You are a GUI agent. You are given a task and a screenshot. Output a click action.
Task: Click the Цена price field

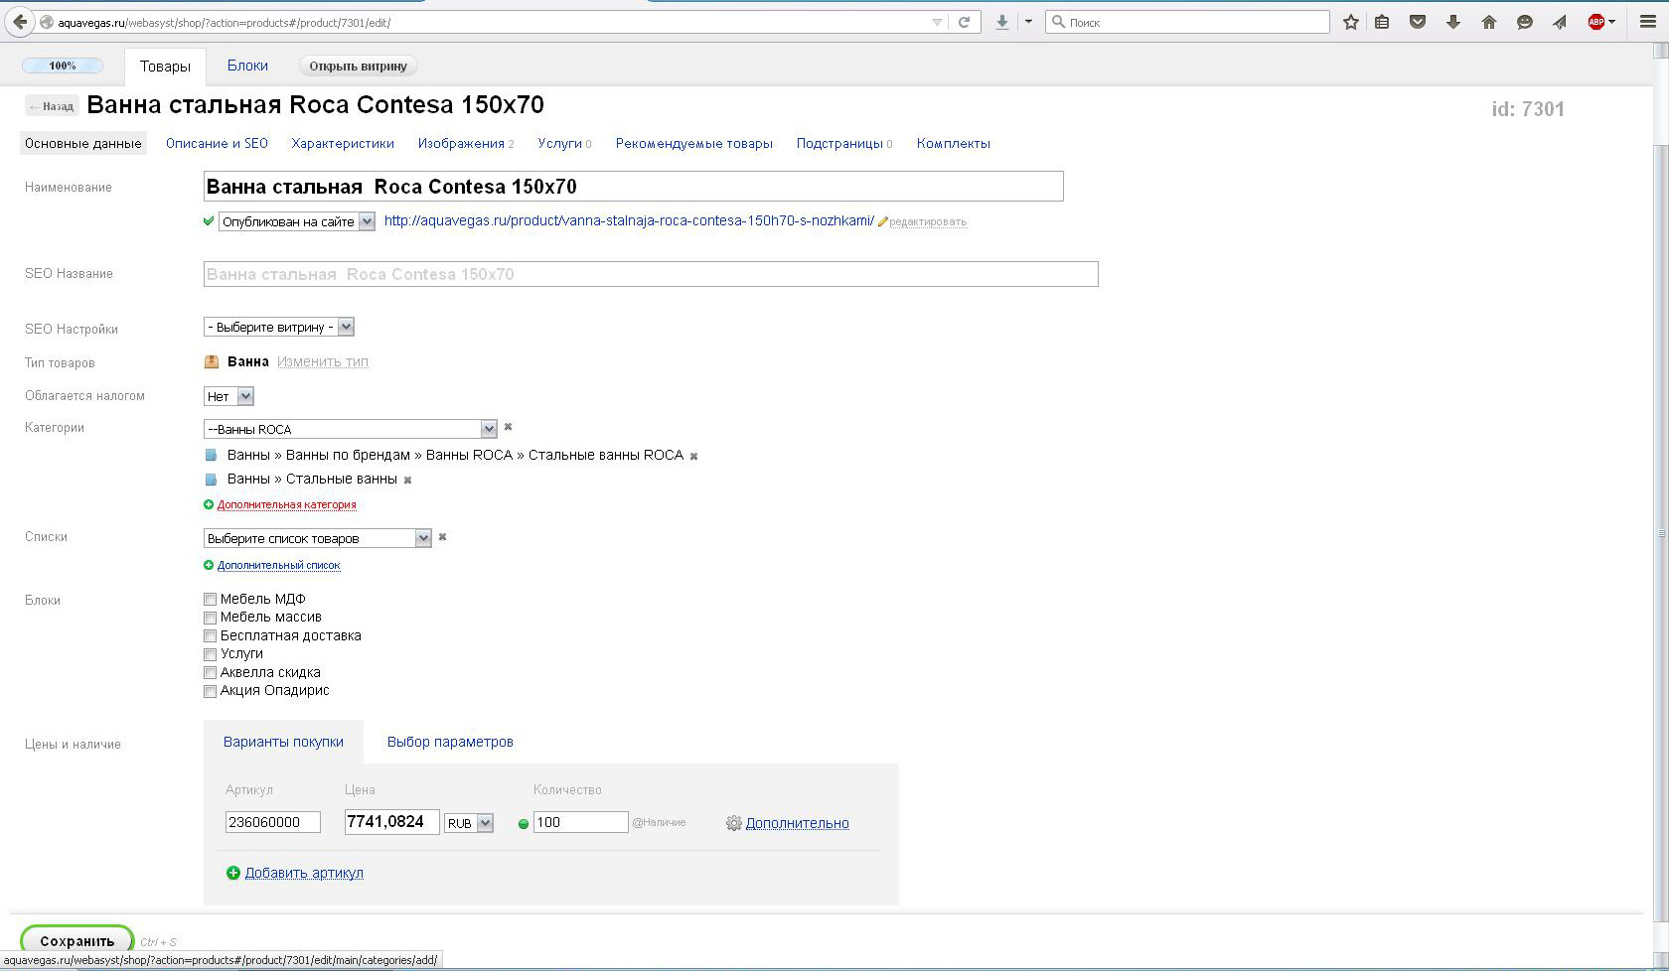(x=392, y=822)
